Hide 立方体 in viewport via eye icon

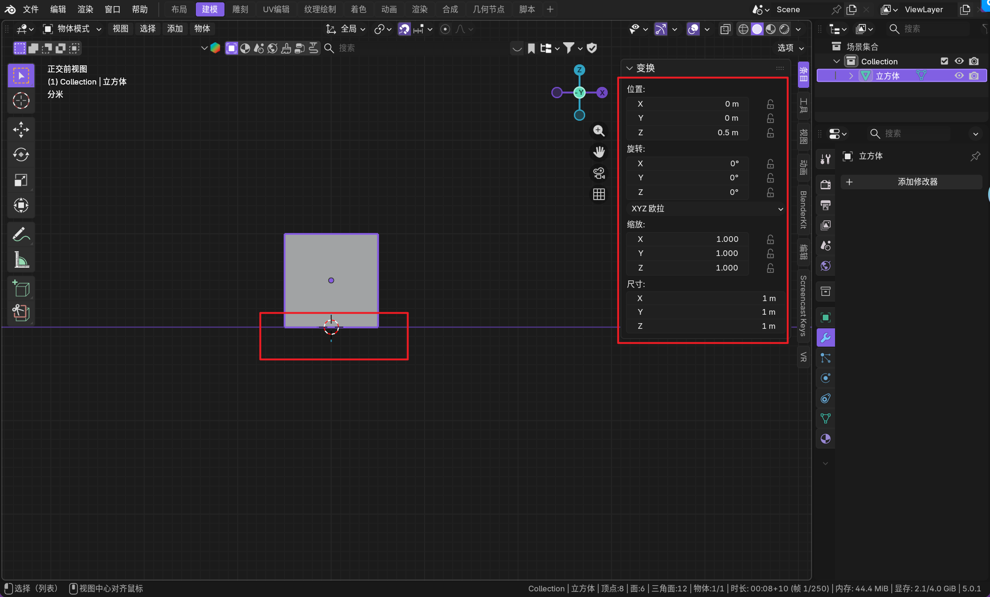(x=959, y=76)
